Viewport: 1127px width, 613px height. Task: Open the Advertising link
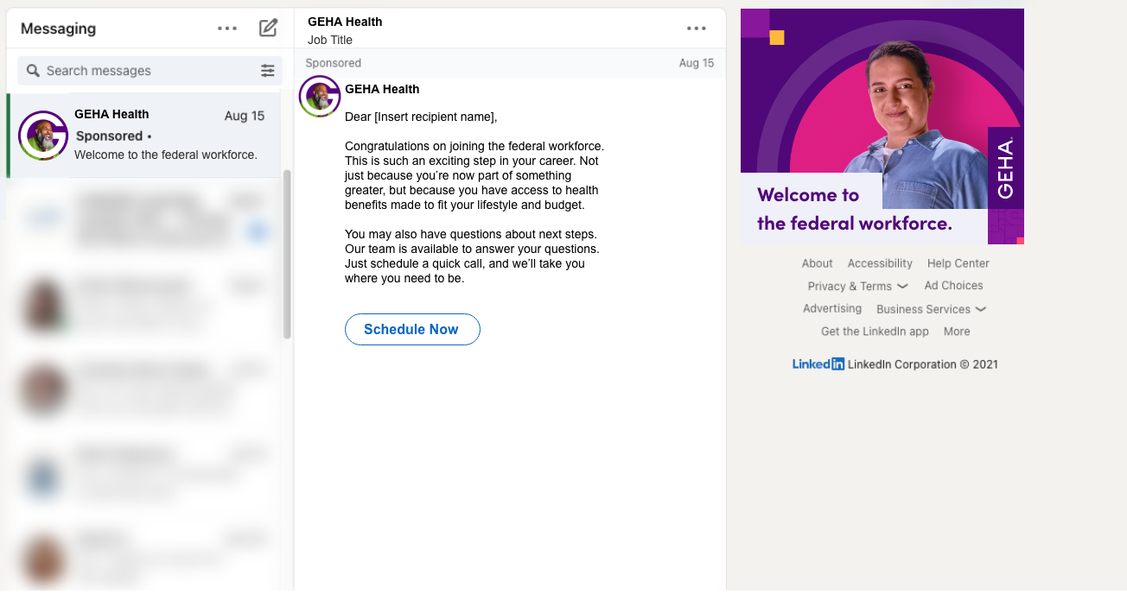tap(832, 308)
